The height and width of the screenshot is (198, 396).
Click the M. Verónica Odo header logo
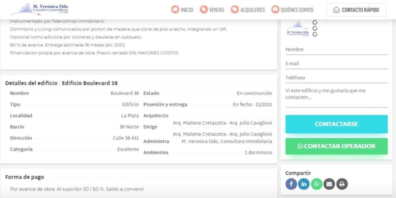(40, 9)
